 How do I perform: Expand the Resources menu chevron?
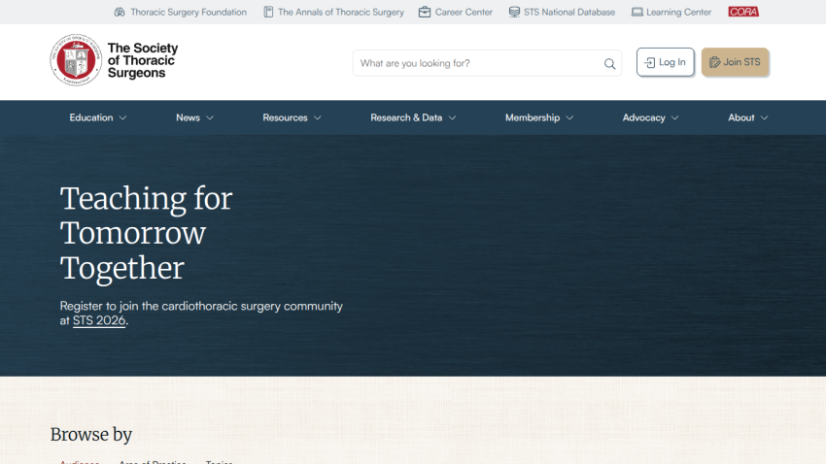(317, 117)
